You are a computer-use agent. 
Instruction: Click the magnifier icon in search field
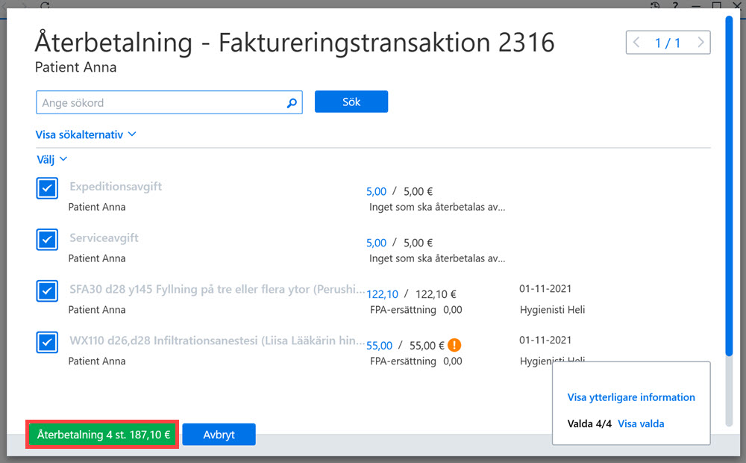point(292,103)
